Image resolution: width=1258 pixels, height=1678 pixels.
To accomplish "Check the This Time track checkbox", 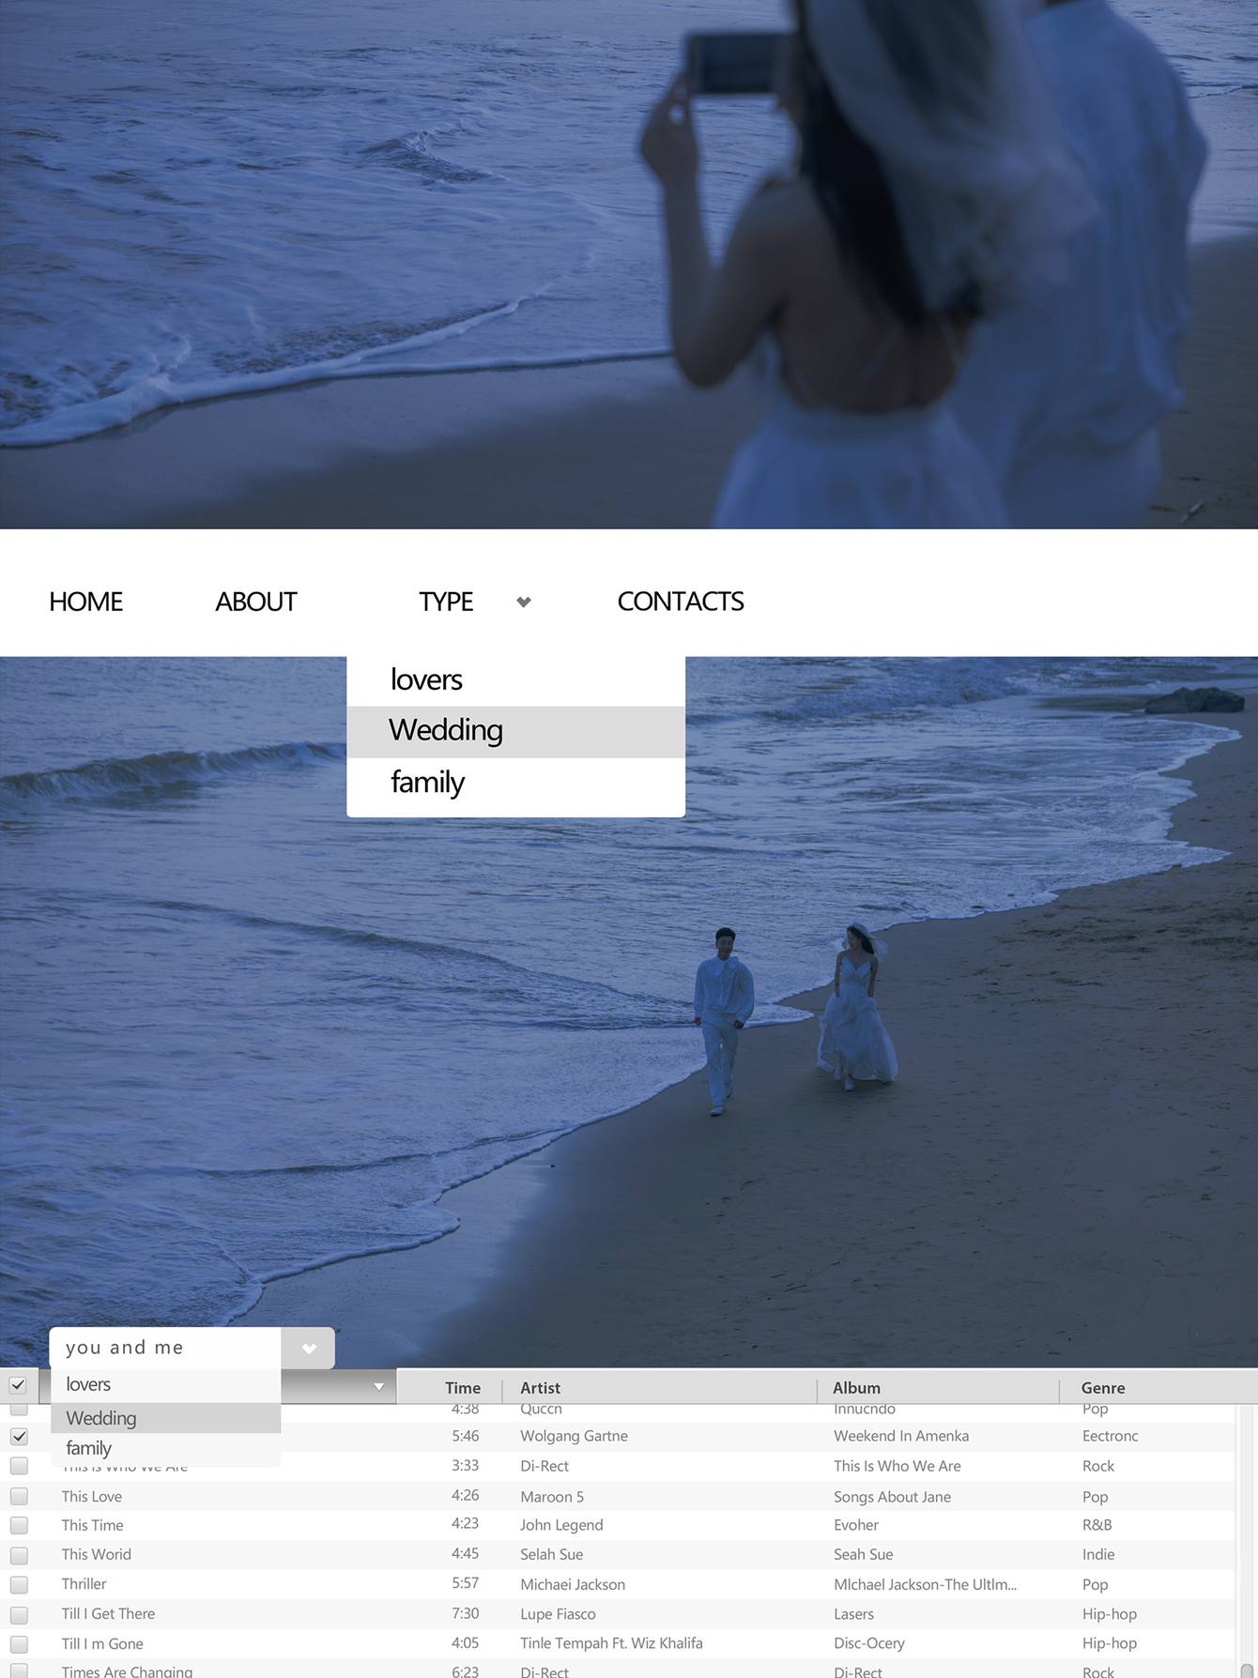I will pos(19,1525).
